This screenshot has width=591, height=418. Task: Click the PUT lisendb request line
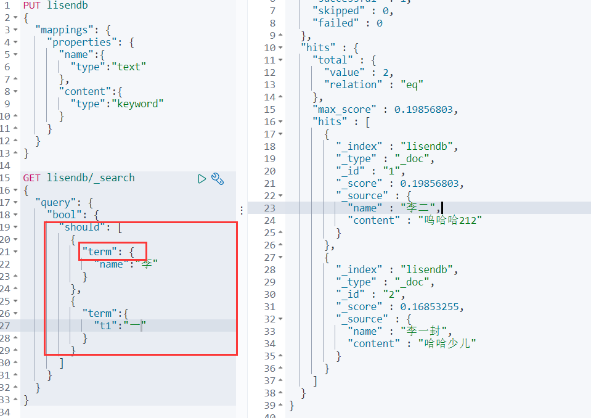coord(55,6)
